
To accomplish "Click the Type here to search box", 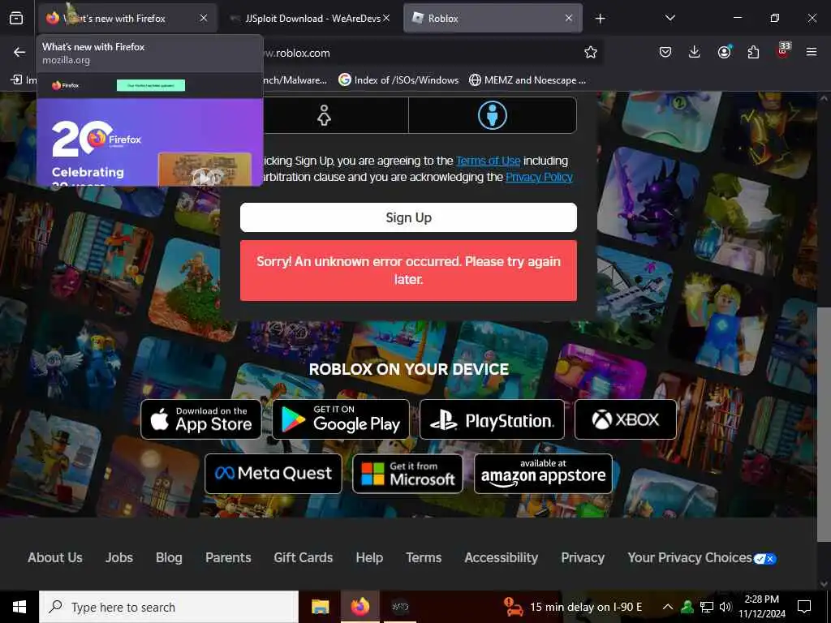I will click(169, 607).
